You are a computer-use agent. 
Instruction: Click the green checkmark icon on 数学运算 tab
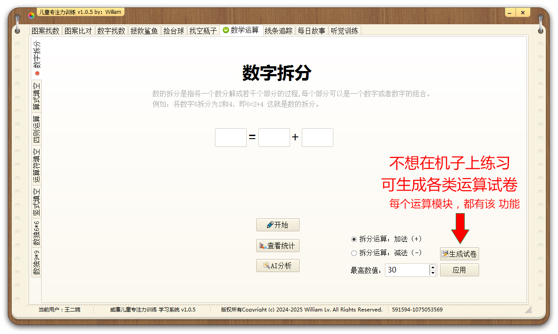[x=225, y=30]
